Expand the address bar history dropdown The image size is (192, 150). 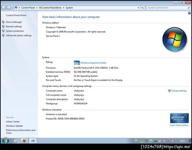138,8
